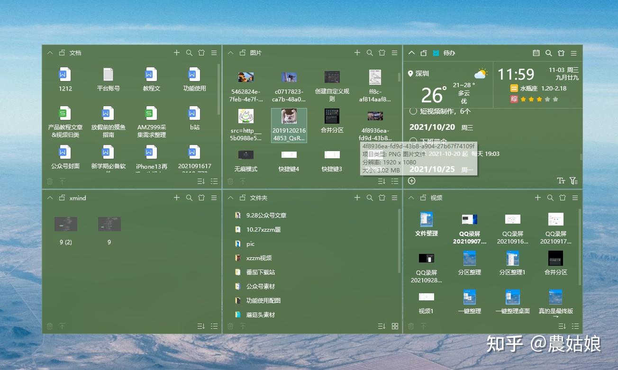This screenshot has width=618, height=370.
Task: Open skin shirt icon of 待办 panel
Action: point(561,53)
